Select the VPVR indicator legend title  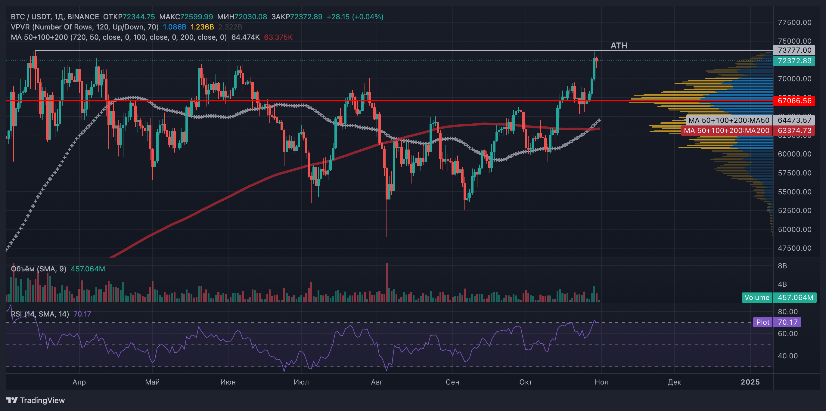point(85,27)
